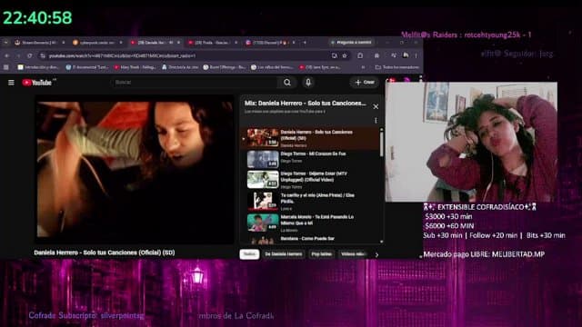Play Bandana - Como Puede Ser
Screen dimensions: 582x327
pos(310,239)
